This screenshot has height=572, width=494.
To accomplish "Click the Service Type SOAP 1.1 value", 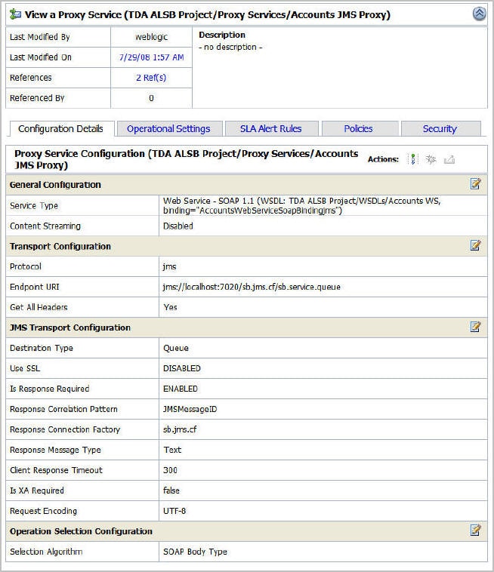I will coord(301,205).
